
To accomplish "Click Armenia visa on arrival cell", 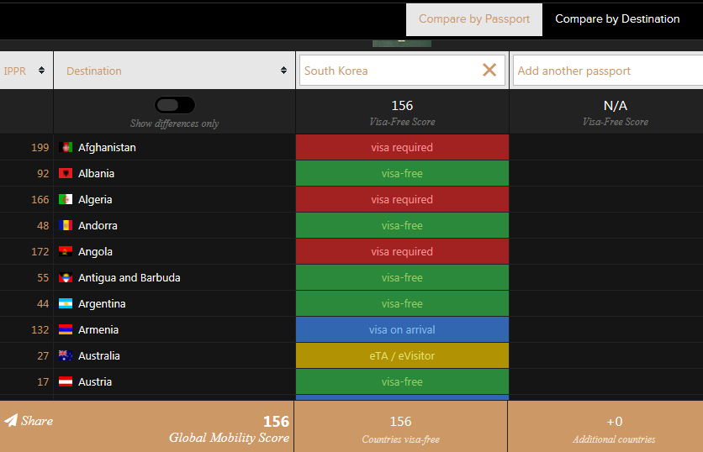I will pyautogui.click(x=402, y=329).
